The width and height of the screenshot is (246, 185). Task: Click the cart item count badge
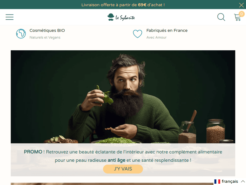(x=242, y=14)
